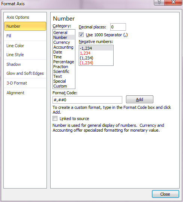Choose the Percentage category

[64, 62]
